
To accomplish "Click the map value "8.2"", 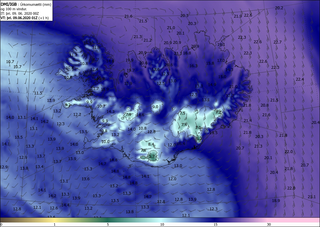I will pyautogui.click(x=68, y=105).
